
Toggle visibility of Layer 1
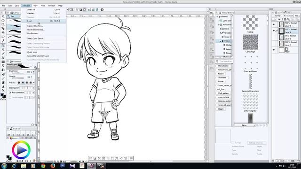(274, 44)
